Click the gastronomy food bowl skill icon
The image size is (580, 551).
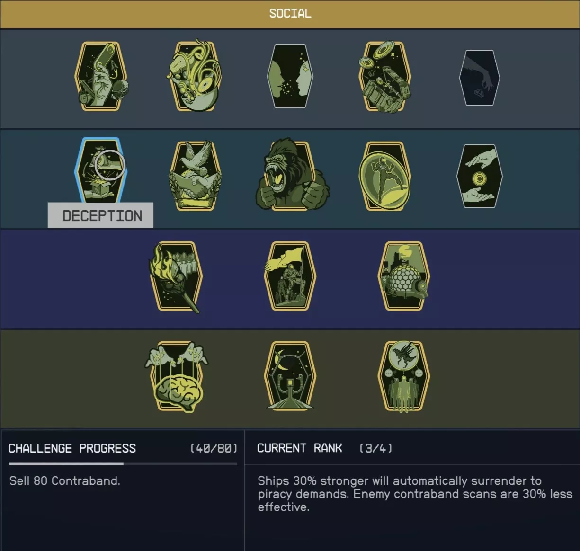(x=194, y=76)
